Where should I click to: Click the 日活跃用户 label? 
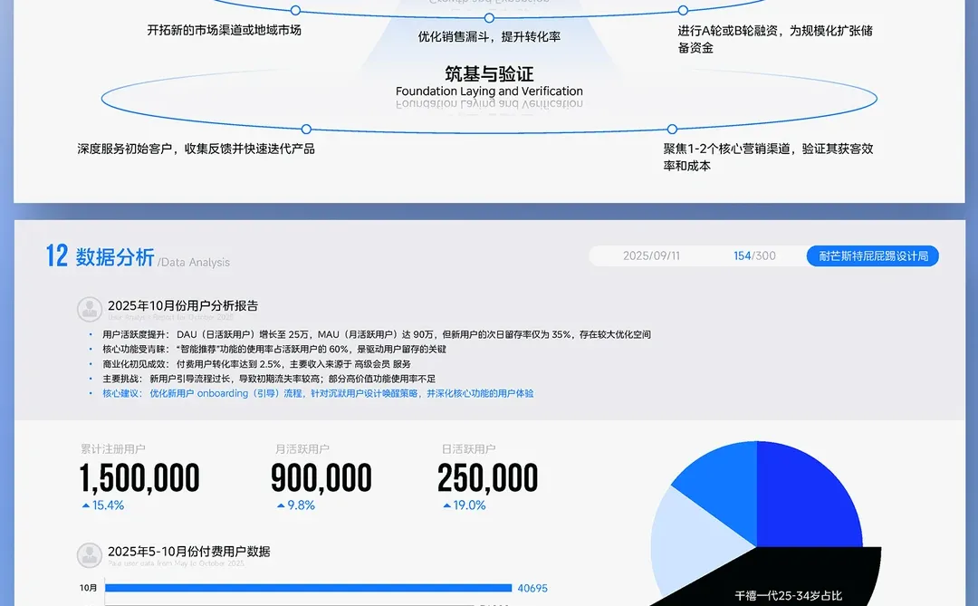tap(468, 448)
